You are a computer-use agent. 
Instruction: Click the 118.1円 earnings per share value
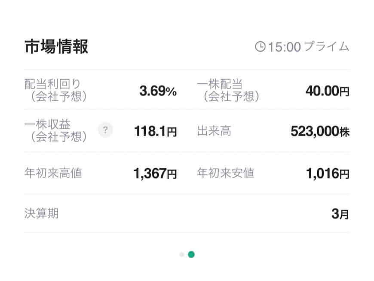point(155,131)
